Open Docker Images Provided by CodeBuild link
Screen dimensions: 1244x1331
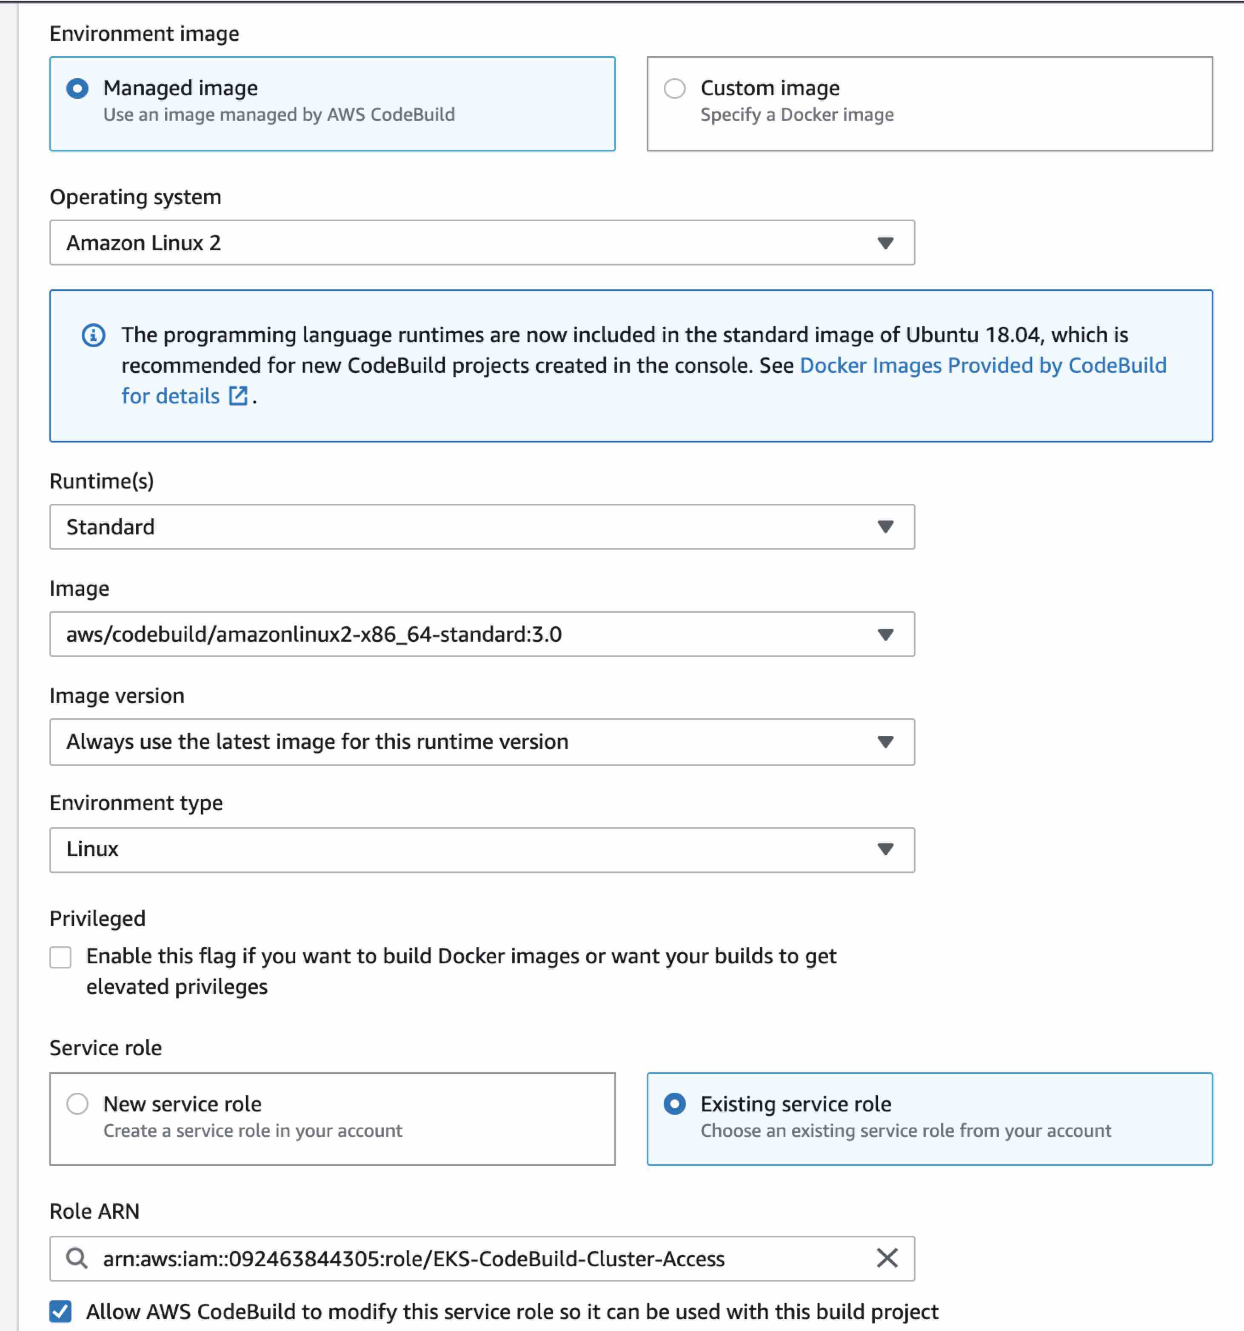982,366
